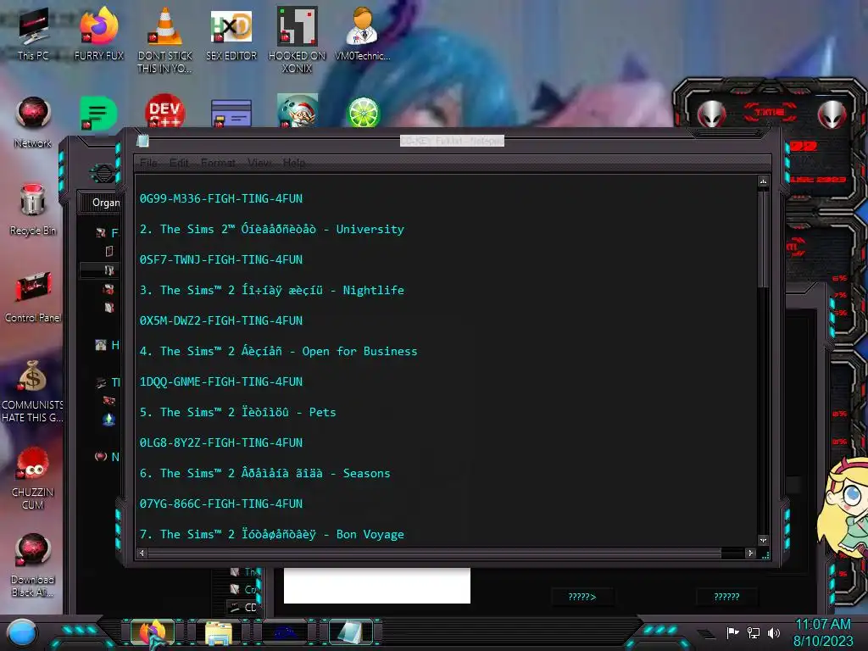Image resolution: width=868 pixels, height=651 pixels.
Task: Click the line ending with Seasons
Action: pos(264,473)
